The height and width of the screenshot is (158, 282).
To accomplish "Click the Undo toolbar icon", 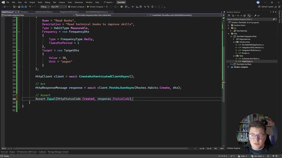I will (x=30, y=7).
